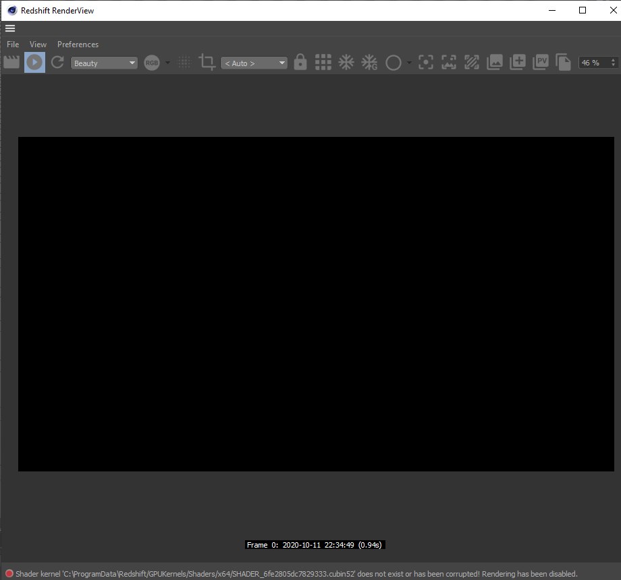Click the pick focus target icon
This screenshot has height=580, width=621.
coord(426,62)
